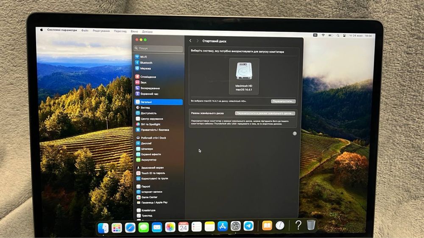
Task: Open Messages from the Dock
Action: tap(144, 228)
